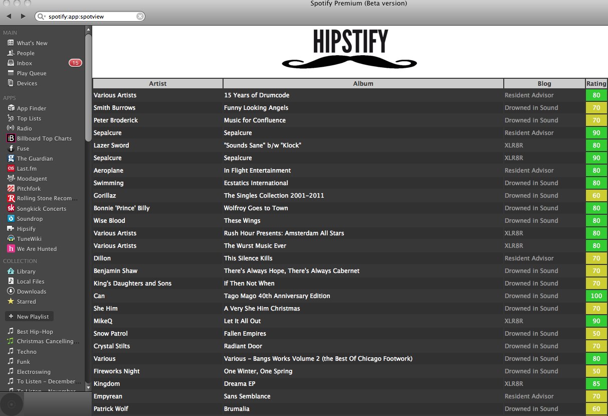This screenshot has width=608, height=416.
Task: Open album 15 Years of Drumcode
Action: (257, 95)
